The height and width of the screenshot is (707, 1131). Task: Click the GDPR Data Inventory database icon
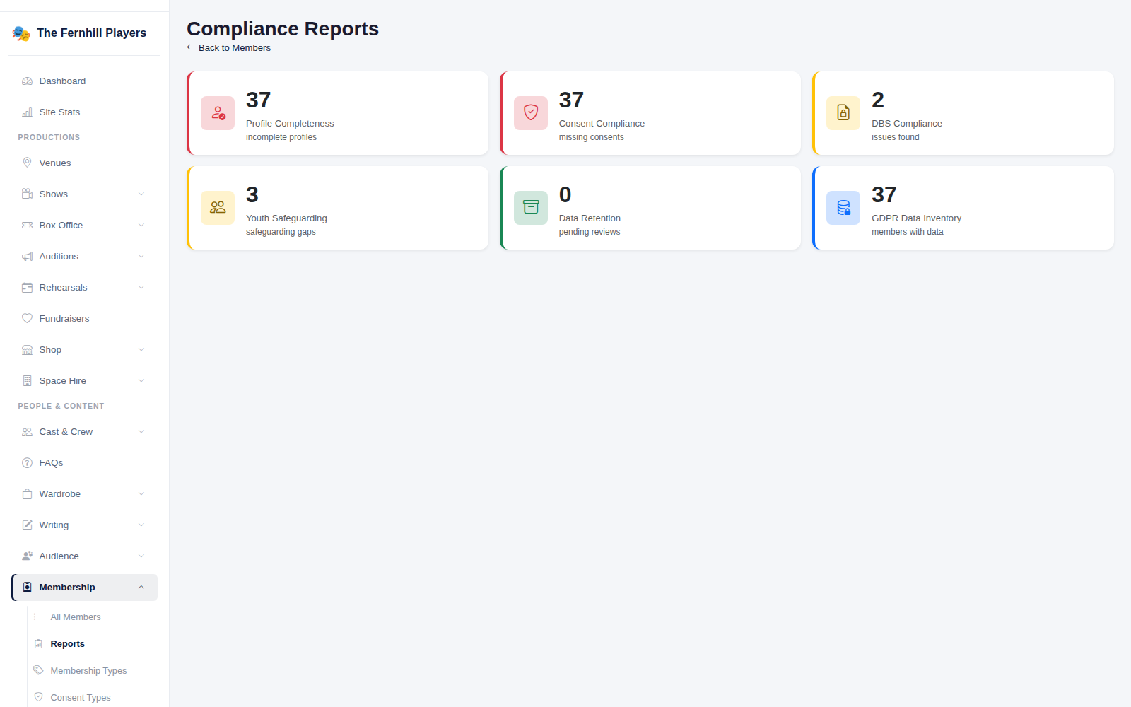843,208
